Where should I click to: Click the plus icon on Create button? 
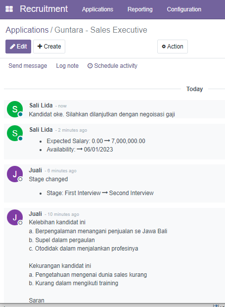40,46
